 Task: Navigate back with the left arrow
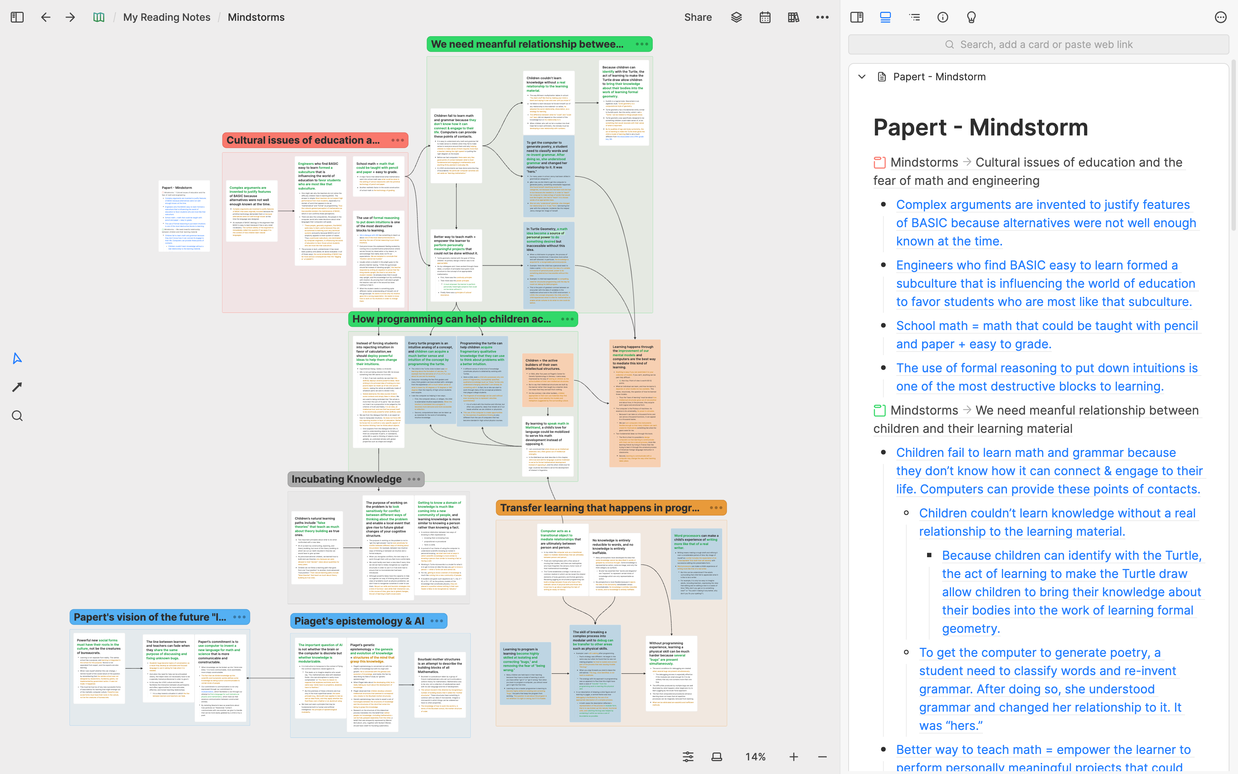[45, 18]
